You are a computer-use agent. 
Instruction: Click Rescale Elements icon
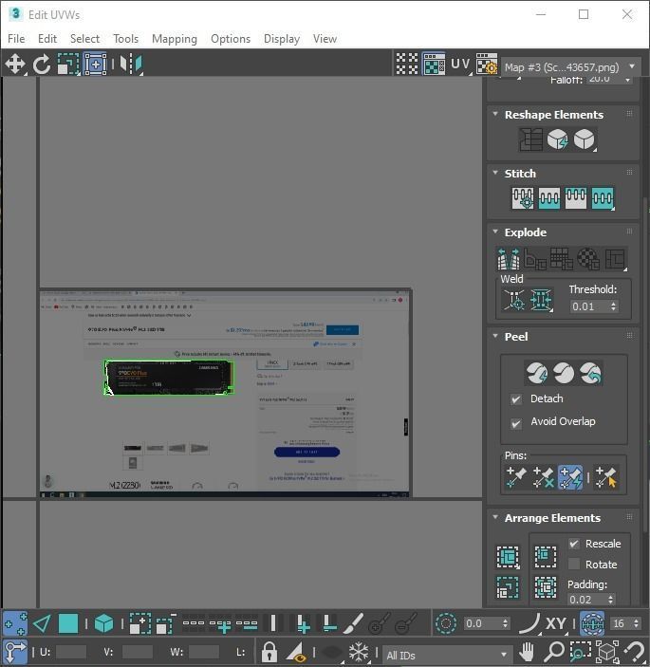(508, 587)
